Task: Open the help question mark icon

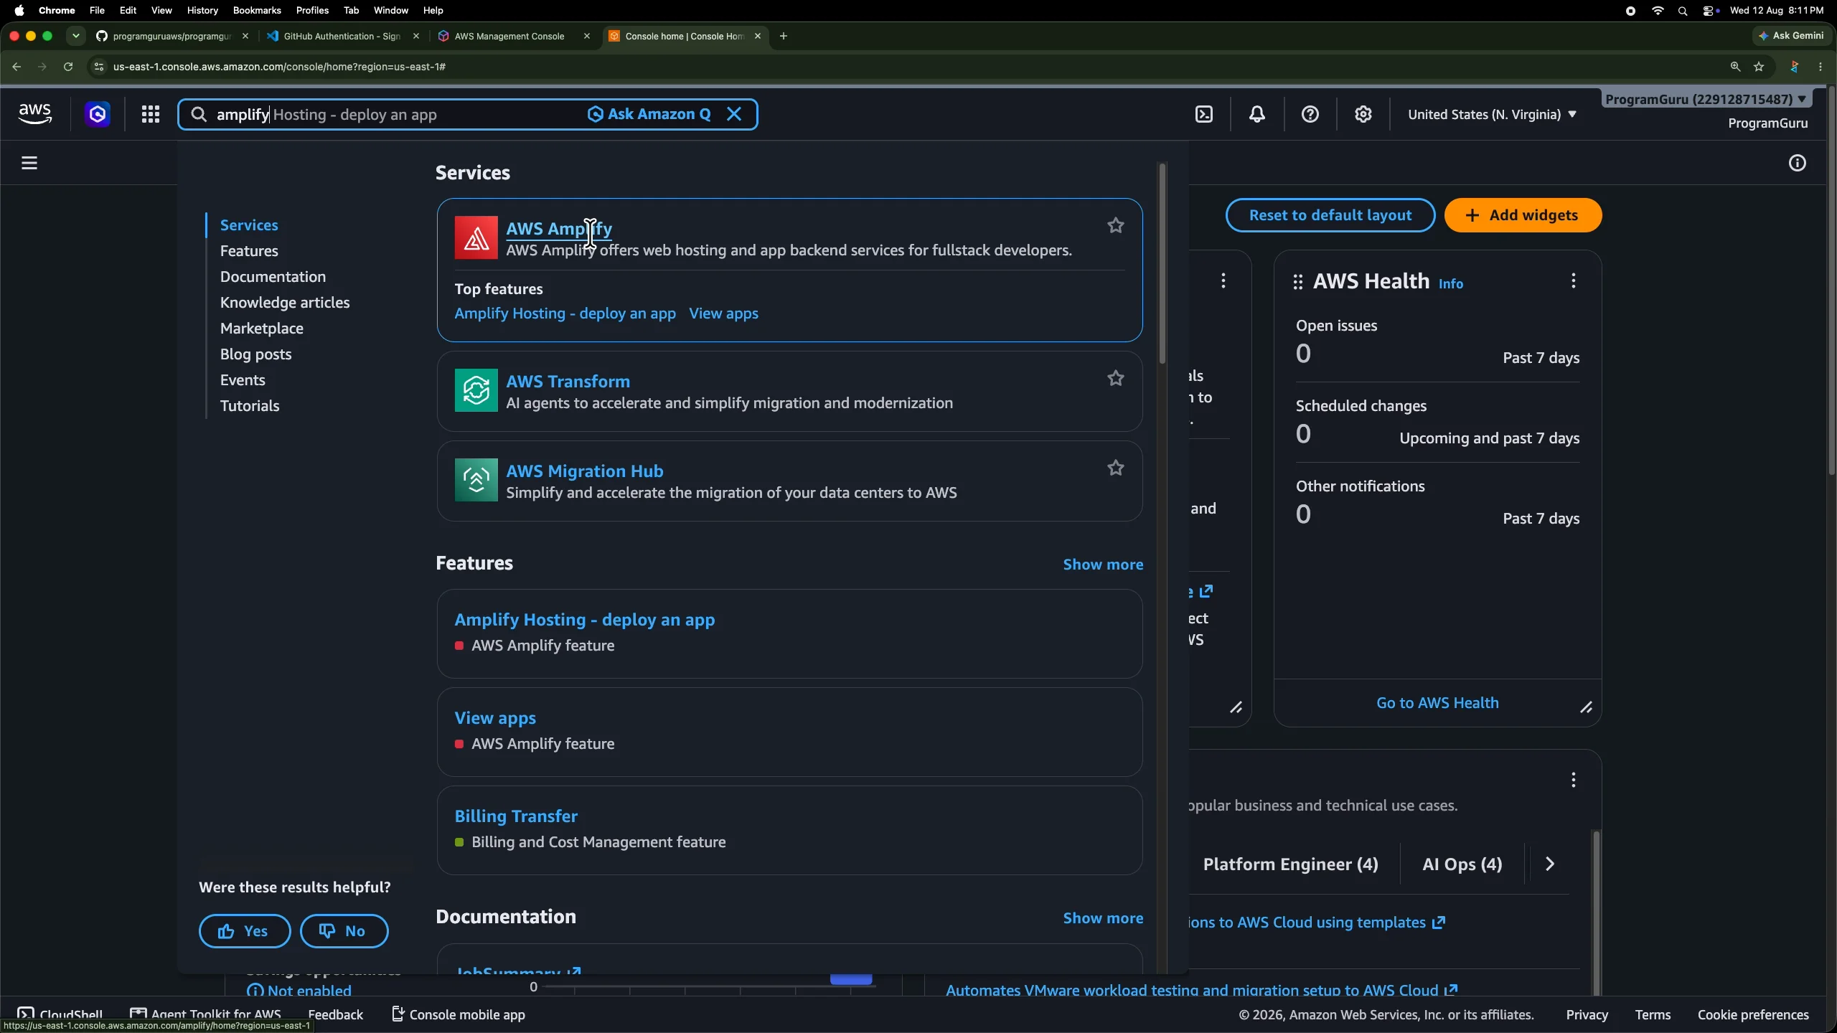Action: [x=1310, y=114]
